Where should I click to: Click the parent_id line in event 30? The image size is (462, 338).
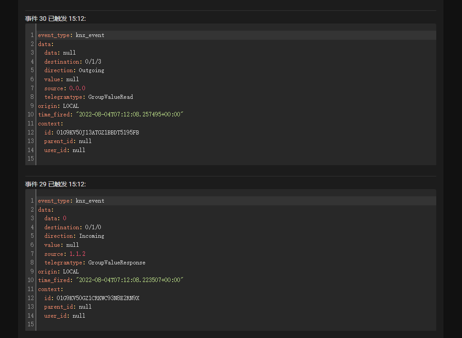67,141
